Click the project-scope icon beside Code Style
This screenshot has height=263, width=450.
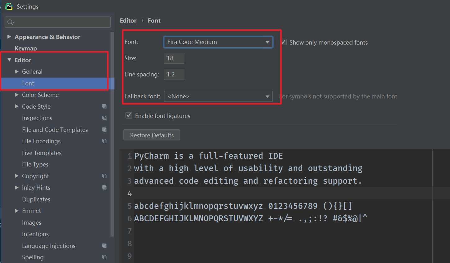pos(104,106)
